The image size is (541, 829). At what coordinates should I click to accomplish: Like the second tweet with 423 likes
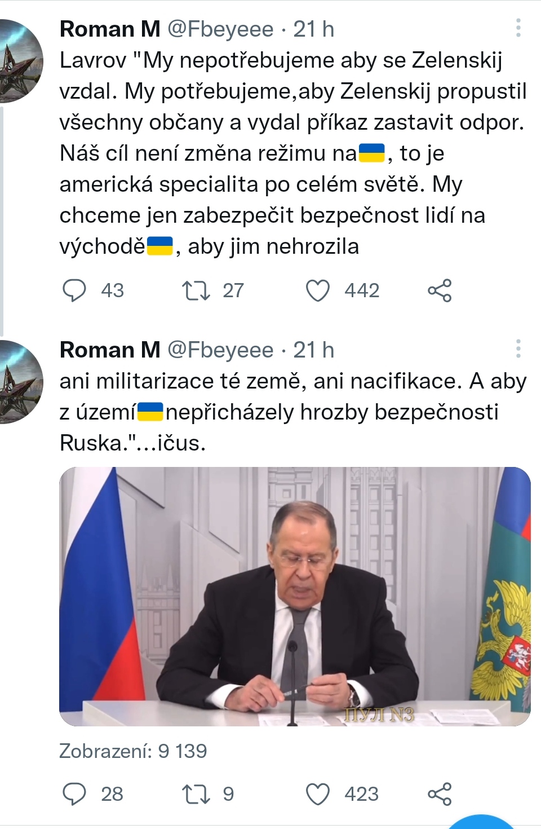click(x=318, y=794)
